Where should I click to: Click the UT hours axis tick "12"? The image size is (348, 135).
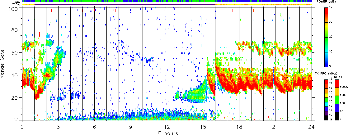pos(167,127)
